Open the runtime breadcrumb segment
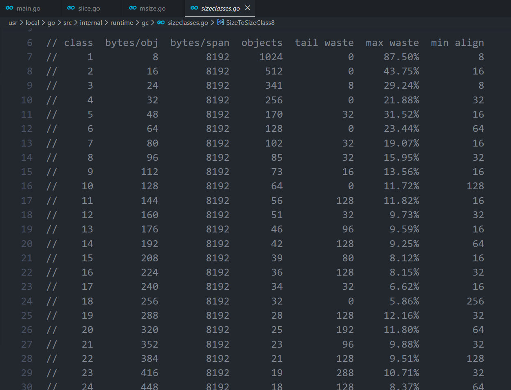Screen dimensions: 511x390 122,23
